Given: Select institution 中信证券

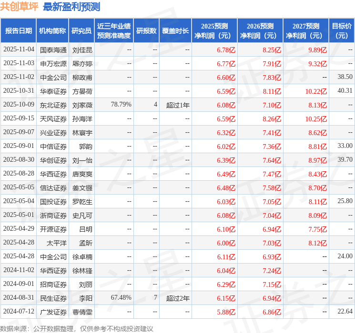Looking at the screenshot, I should pos(53,147).
